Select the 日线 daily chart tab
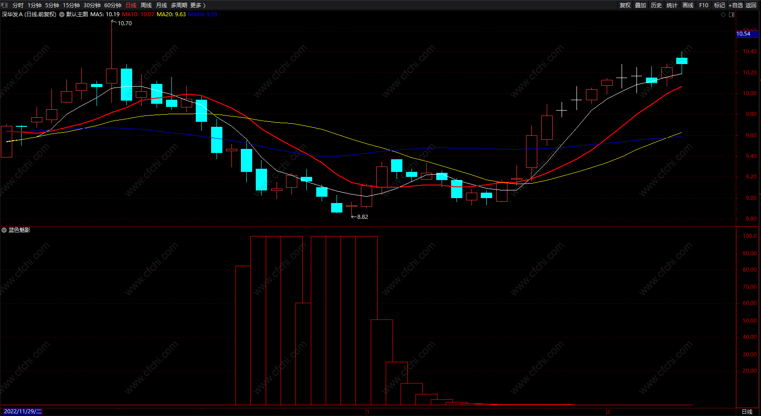 coord(131,5)
